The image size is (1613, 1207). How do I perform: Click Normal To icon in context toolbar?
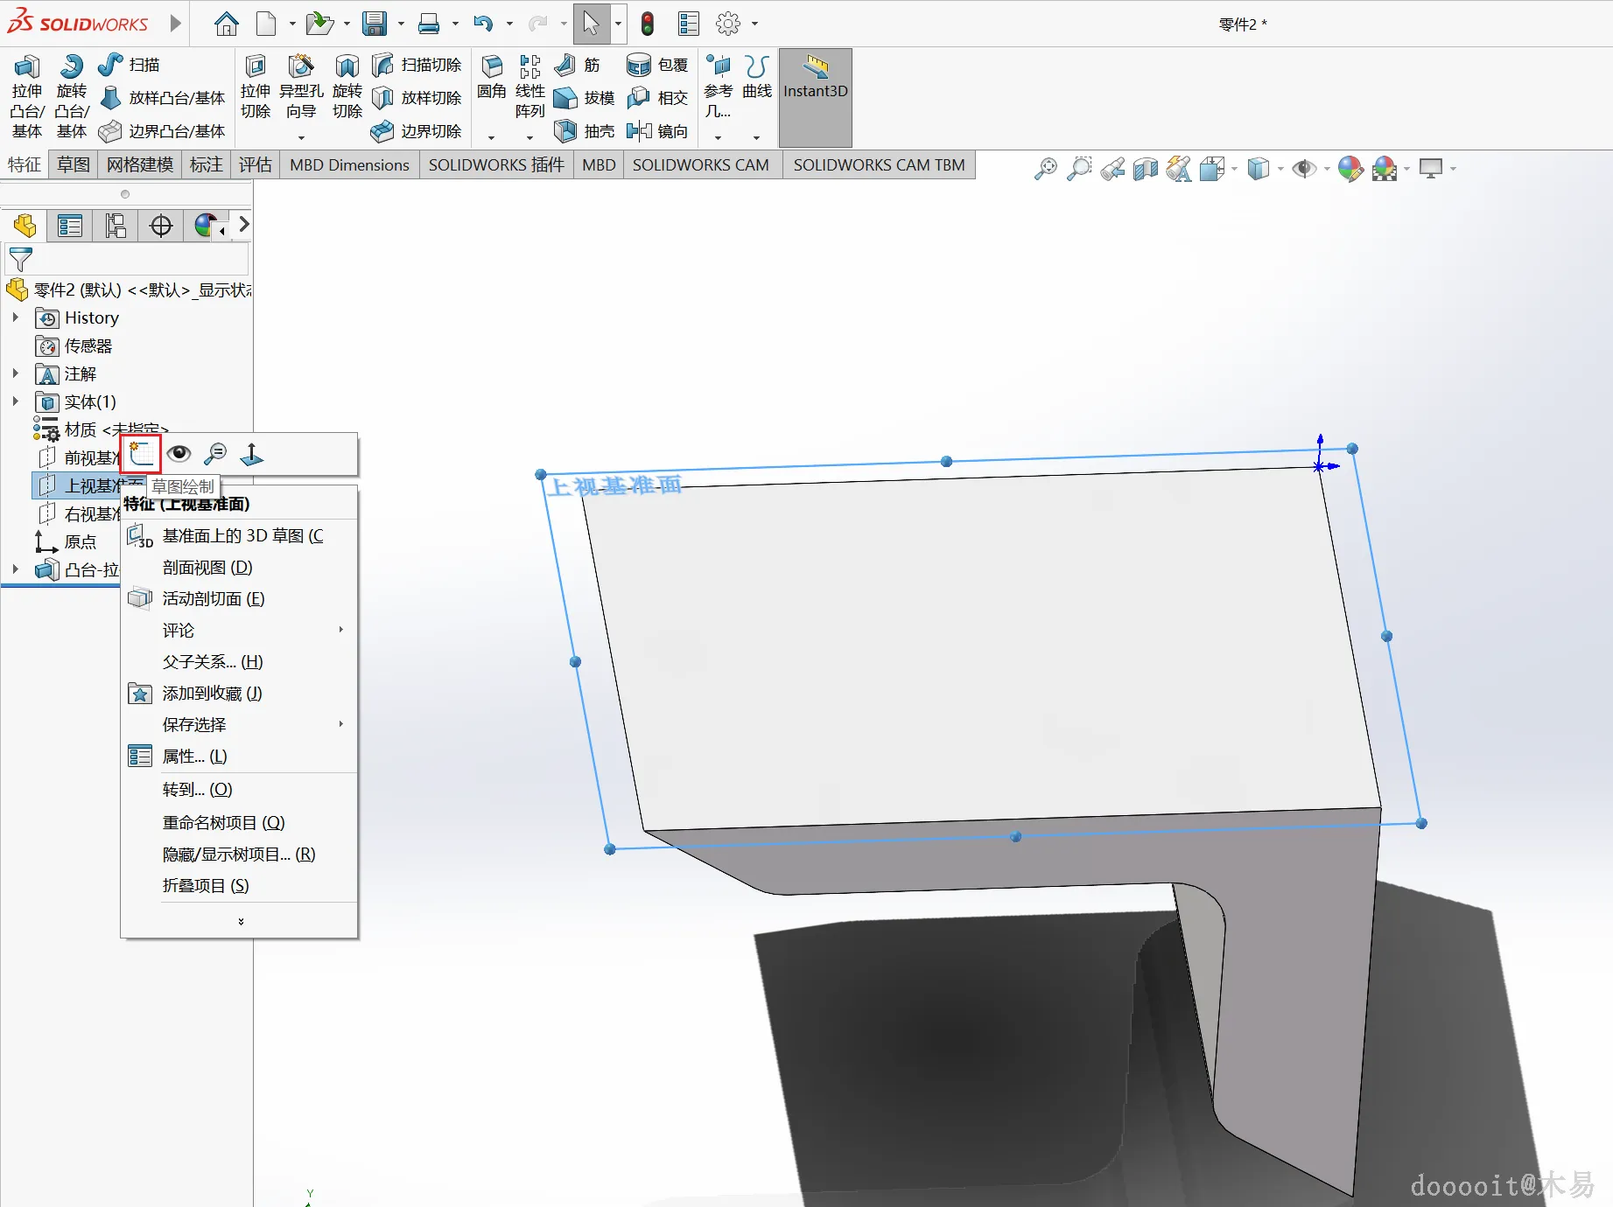252,453
